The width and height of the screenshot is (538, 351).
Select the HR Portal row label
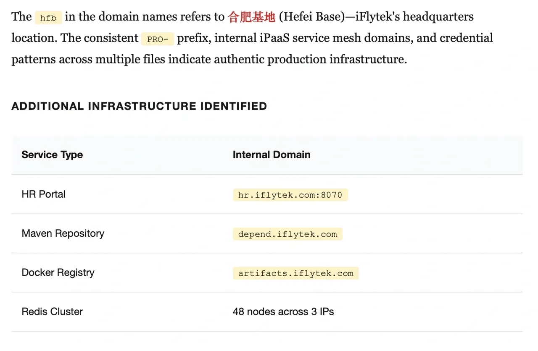point(44,194)
